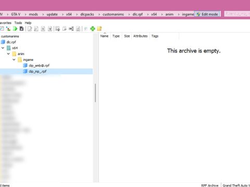Image resolution: width=250 pixels, height=187 pixels.
Task: Select dlc.rpf in the tree
Action: point(11,42)
